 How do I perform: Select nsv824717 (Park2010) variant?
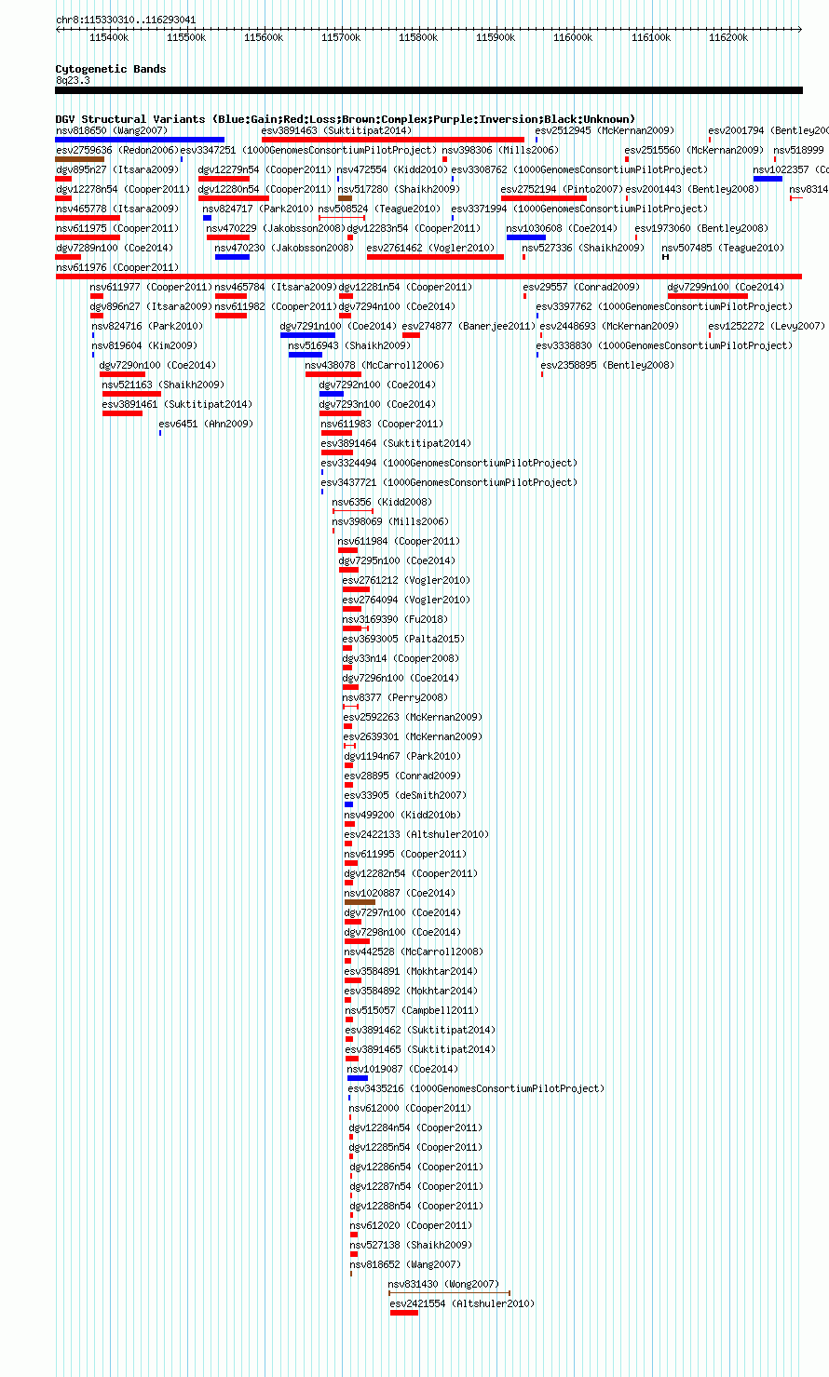[259, 209]
